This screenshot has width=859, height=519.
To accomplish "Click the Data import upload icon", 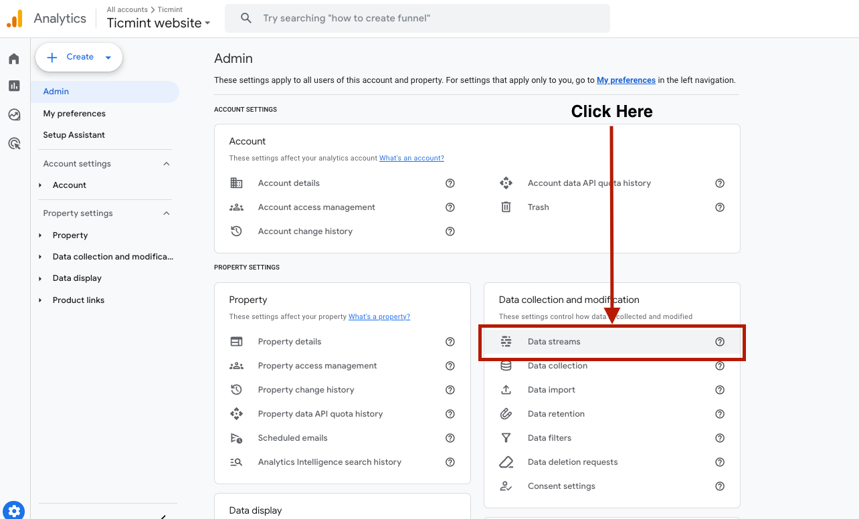I will point(506,390).
